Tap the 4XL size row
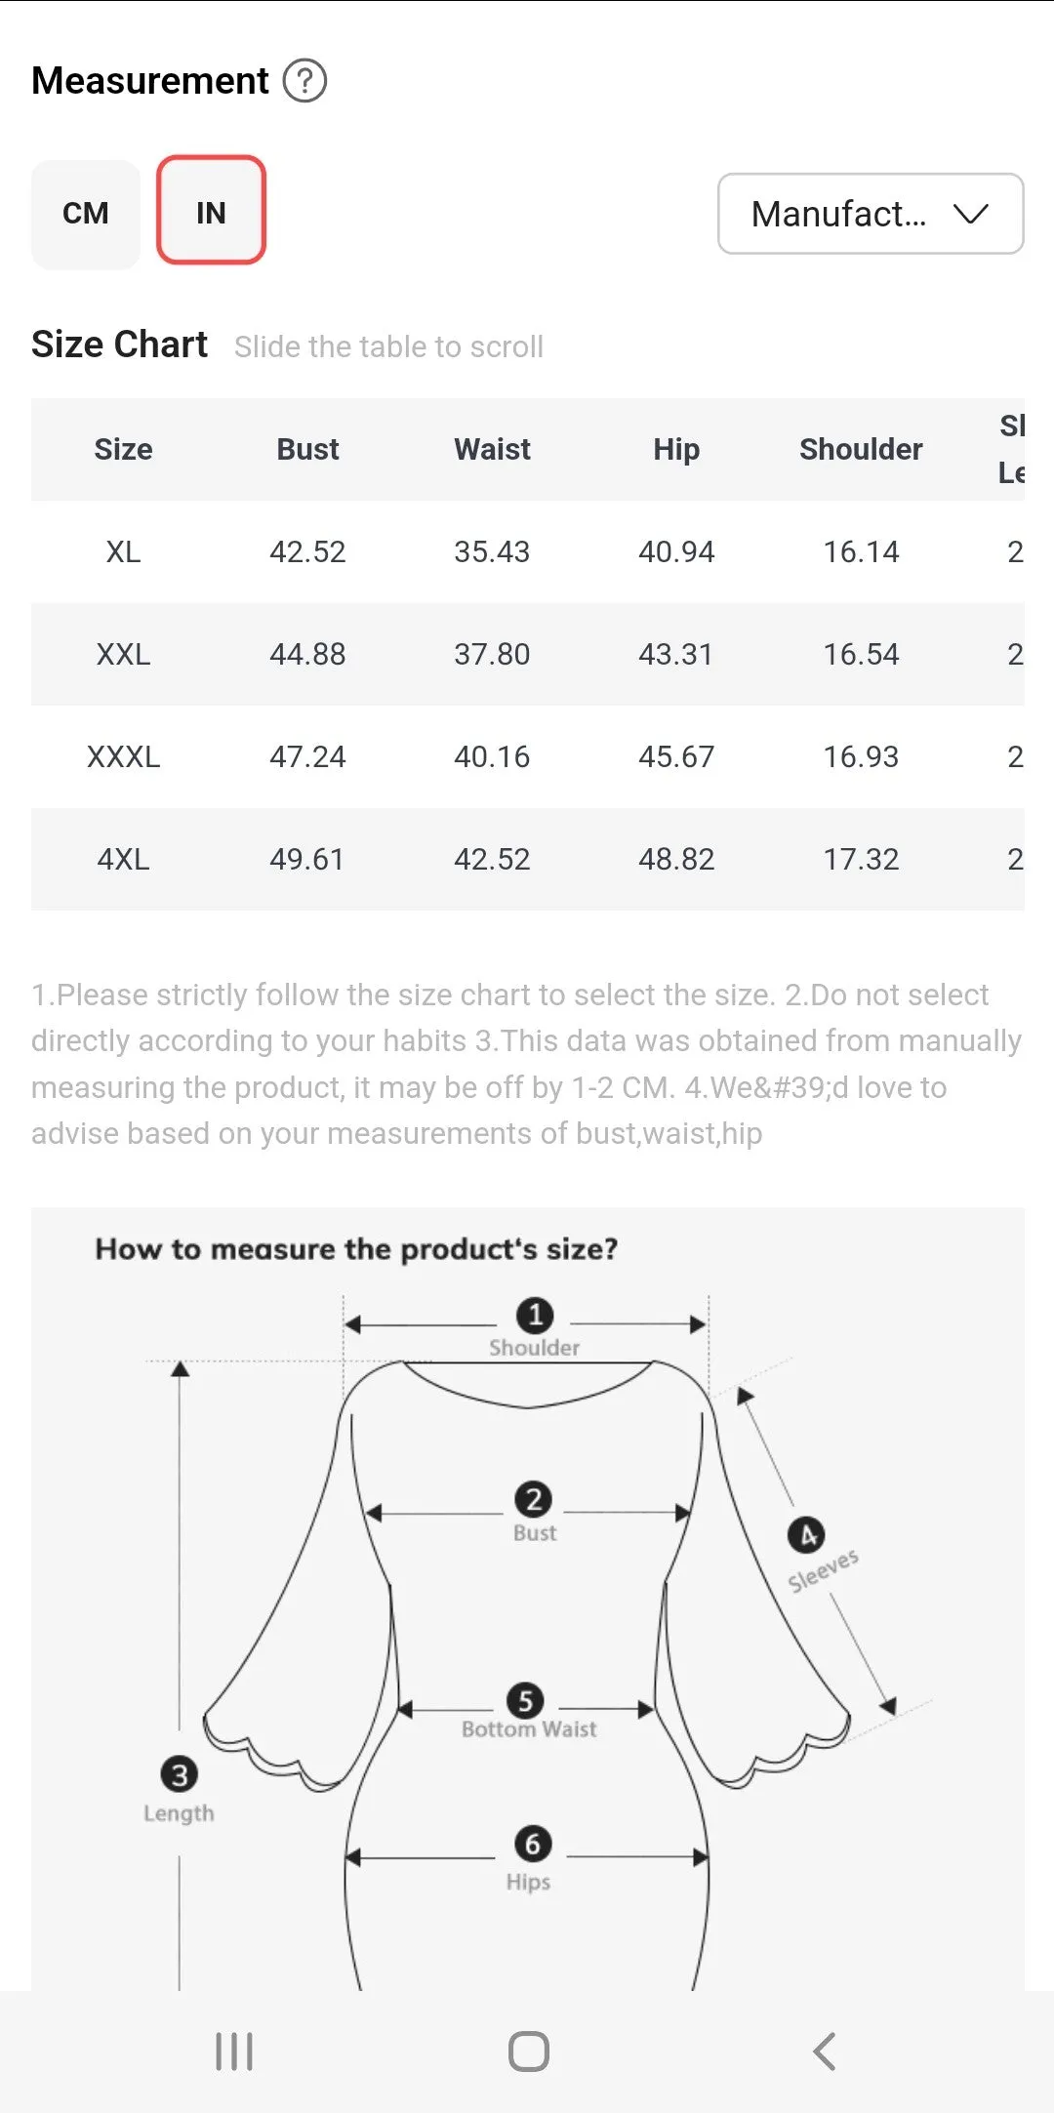This screenshot has width=1054, height=2113. pyautogui.click(x=528, y=859)
